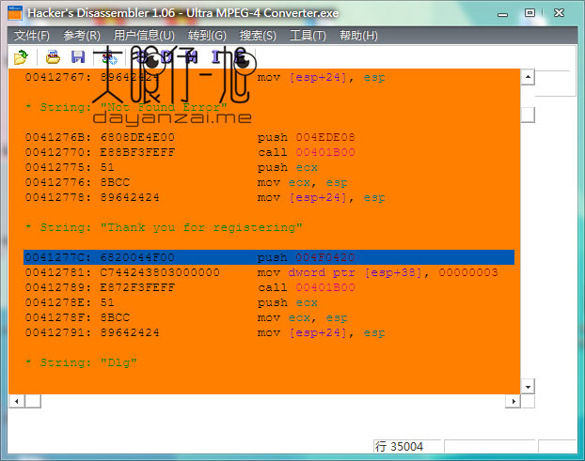Select line 00412791 mov [esp+24], esp
Screen dimensions: 585x461
click(204, 332)
